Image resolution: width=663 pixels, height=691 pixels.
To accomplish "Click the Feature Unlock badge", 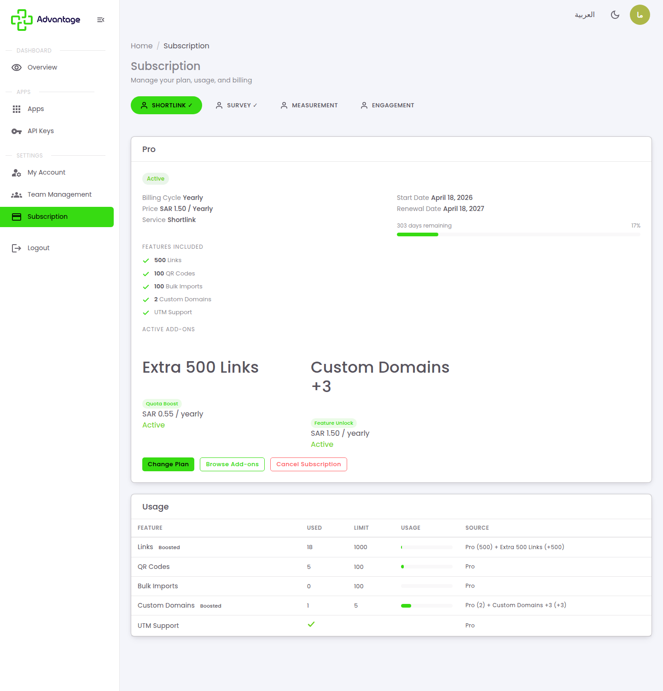I will (334, 423).
